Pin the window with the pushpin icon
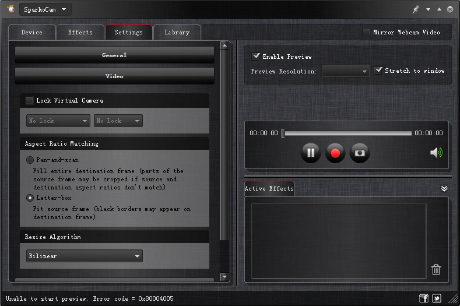The height and width of the screenshot is (306, 460). coord(416,9)
